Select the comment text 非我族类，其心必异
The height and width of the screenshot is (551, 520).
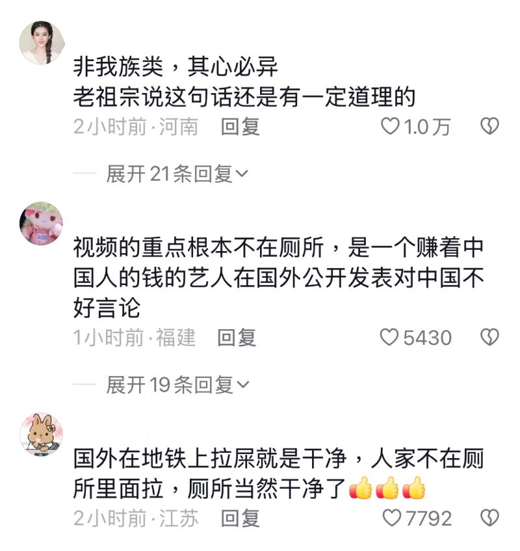point(175,66)
